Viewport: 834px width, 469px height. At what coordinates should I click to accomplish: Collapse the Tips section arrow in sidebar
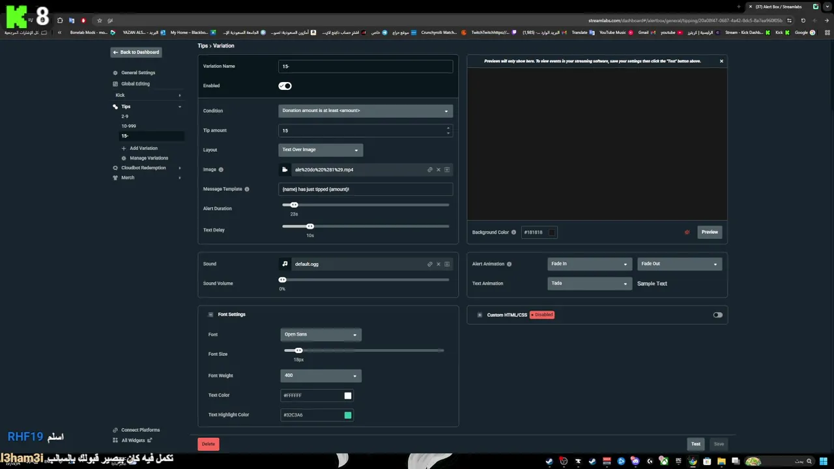click(180, 107)
